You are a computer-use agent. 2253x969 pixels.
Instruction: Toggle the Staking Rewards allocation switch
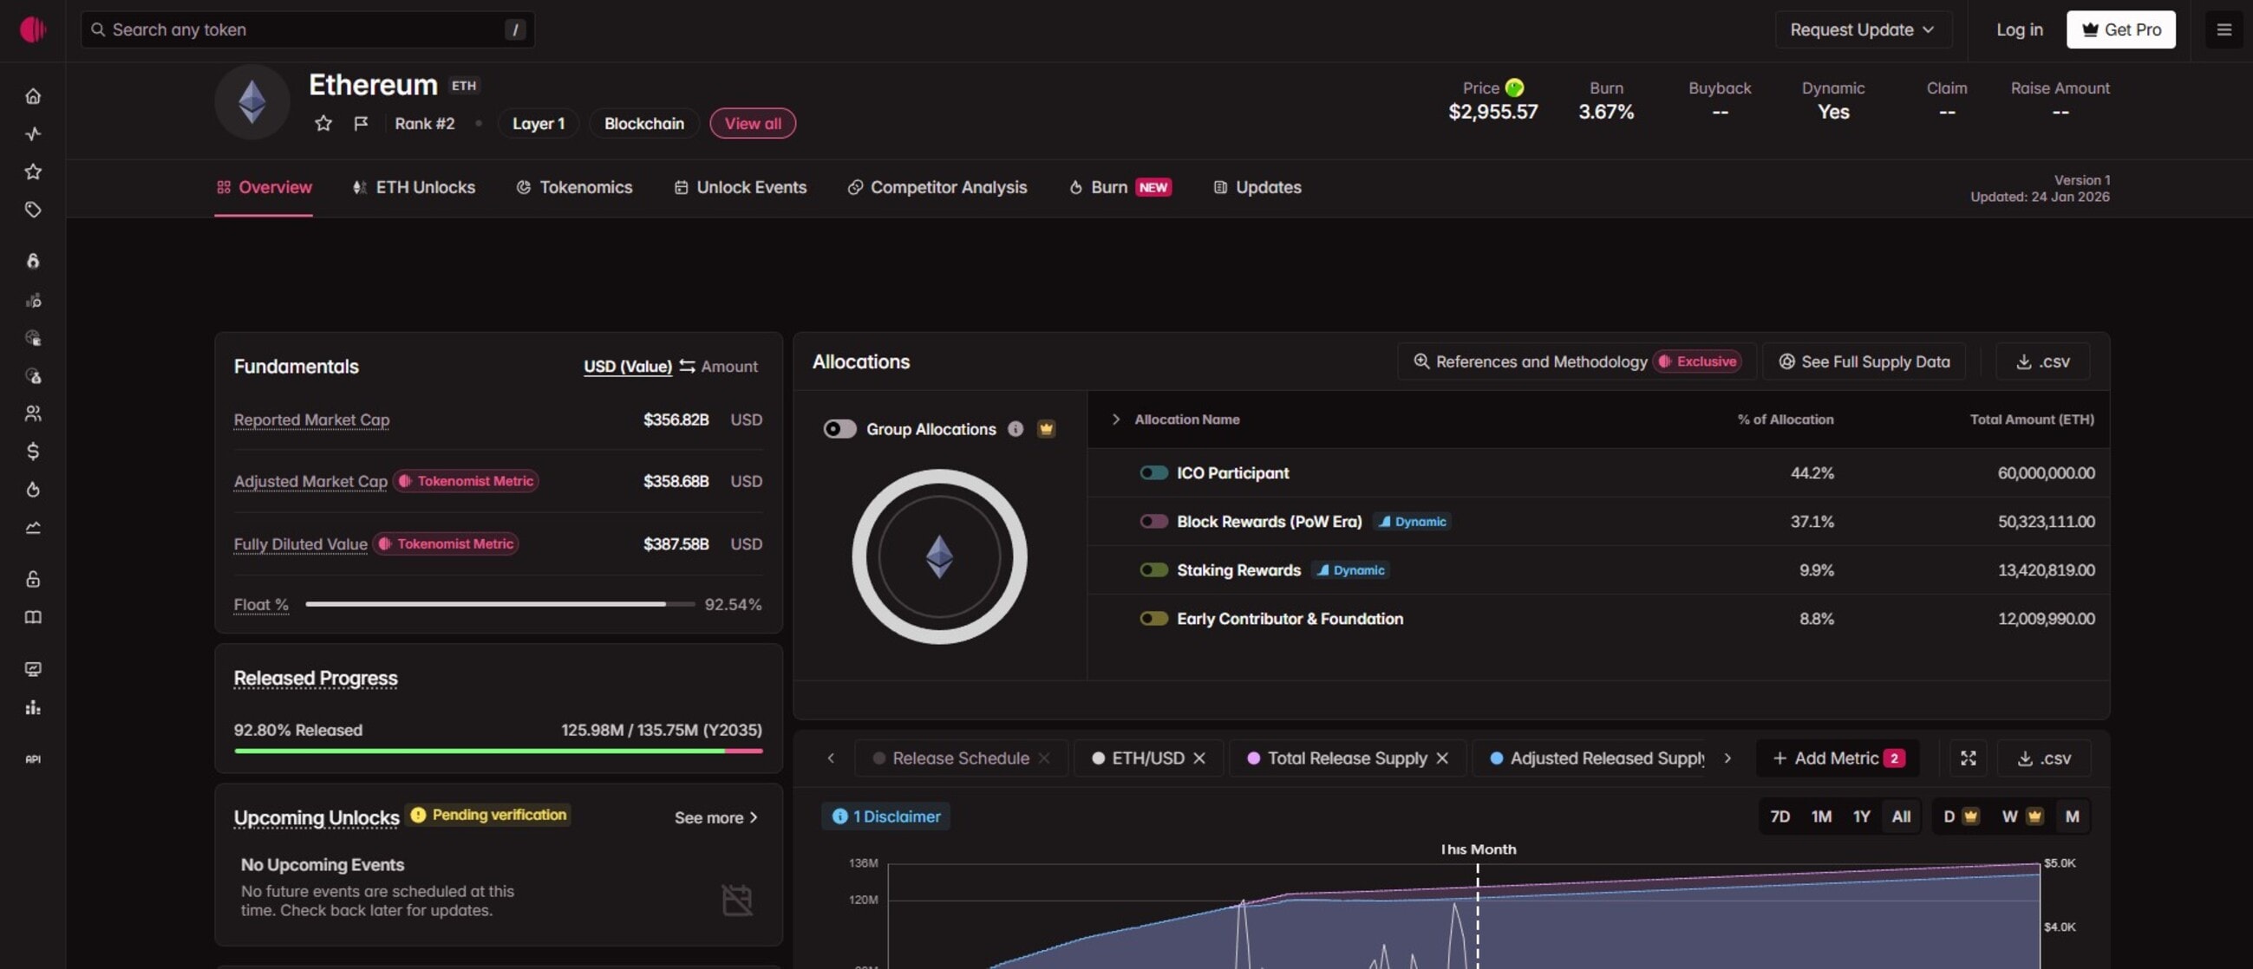point(1153,569)
